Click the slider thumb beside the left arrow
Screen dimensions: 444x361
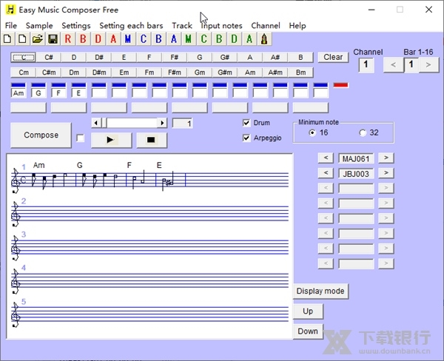(104, 123)
